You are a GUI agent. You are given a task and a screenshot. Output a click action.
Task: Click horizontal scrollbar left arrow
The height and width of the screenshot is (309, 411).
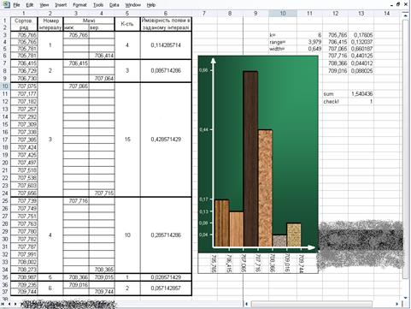[x=247, y=304]
